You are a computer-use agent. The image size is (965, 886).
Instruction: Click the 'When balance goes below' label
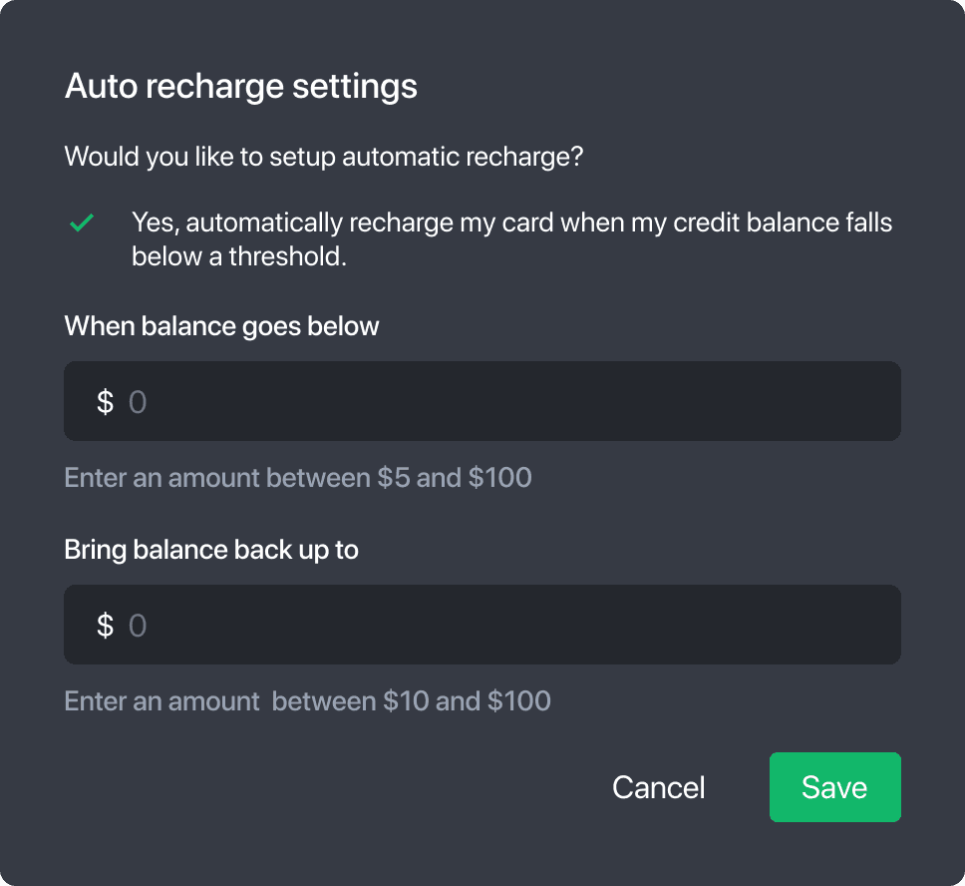[221, 326]
